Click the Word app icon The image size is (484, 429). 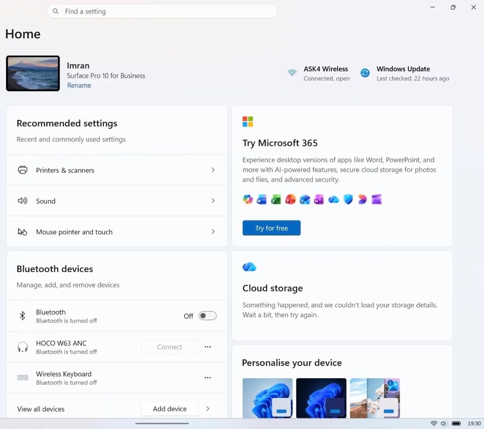(x=262, y=199)
